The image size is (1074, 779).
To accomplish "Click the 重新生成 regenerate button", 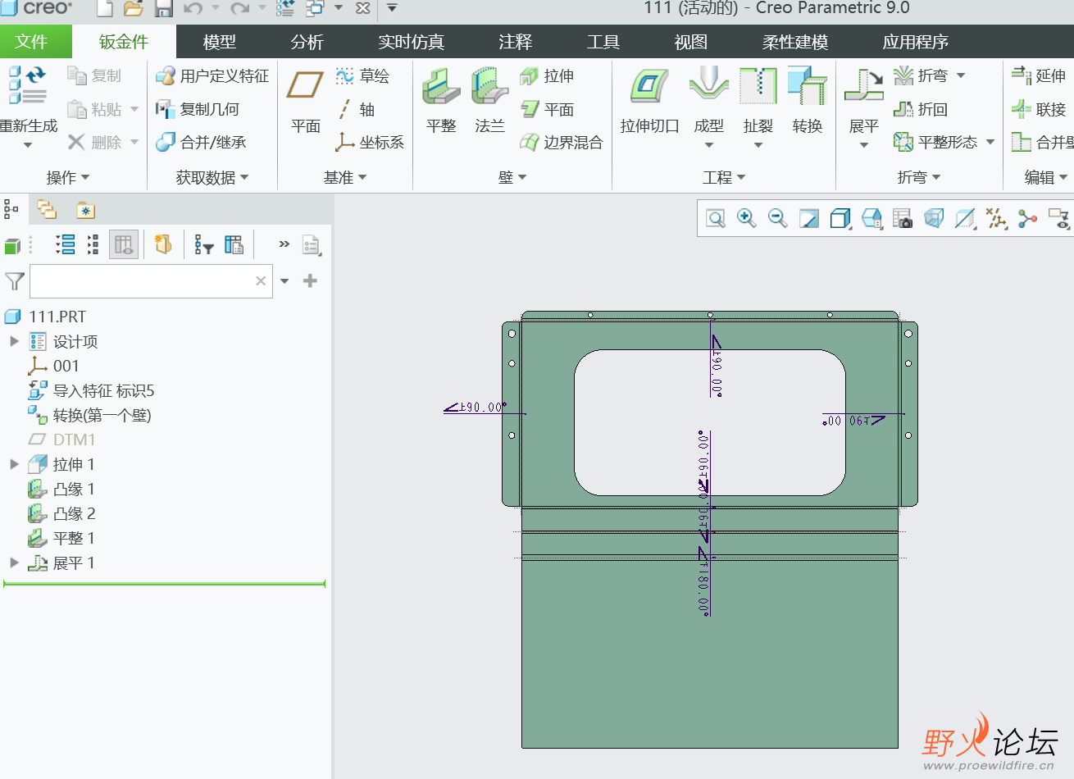I will (x=27, y=107).
